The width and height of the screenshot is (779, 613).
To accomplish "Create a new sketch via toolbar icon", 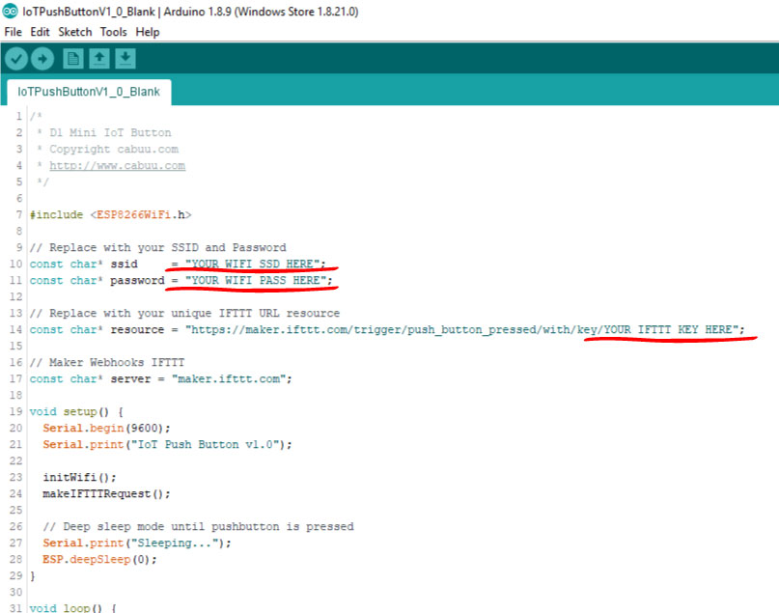I will click(72, 58).
